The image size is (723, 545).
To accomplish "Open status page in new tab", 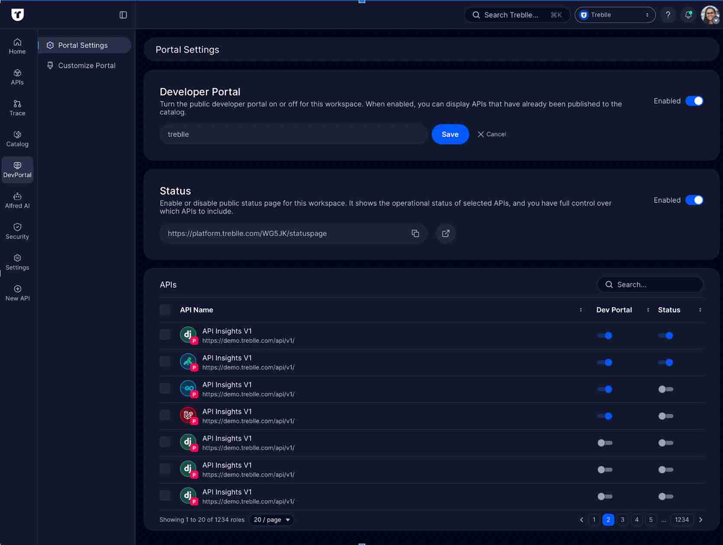I will click(x=445, y=233).
